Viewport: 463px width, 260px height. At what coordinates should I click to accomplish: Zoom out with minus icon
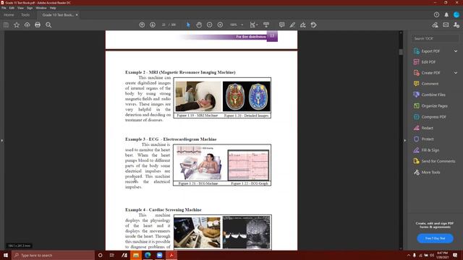[x=210, y=25]
